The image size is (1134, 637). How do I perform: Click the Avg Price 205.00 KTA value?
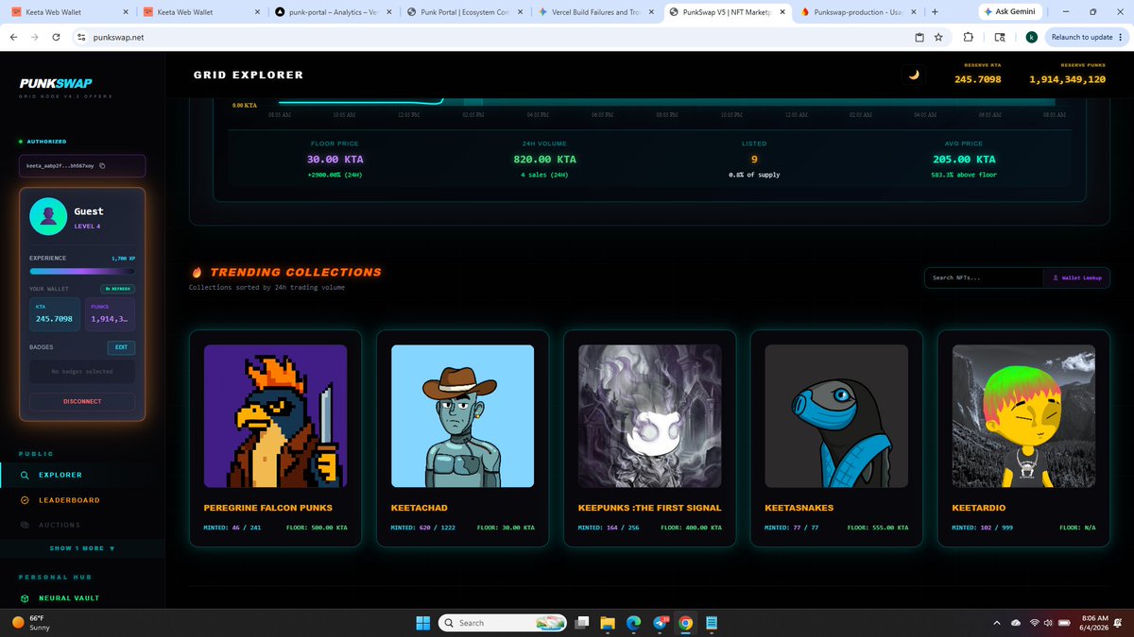pyautogui.click(x=963, y=159)
